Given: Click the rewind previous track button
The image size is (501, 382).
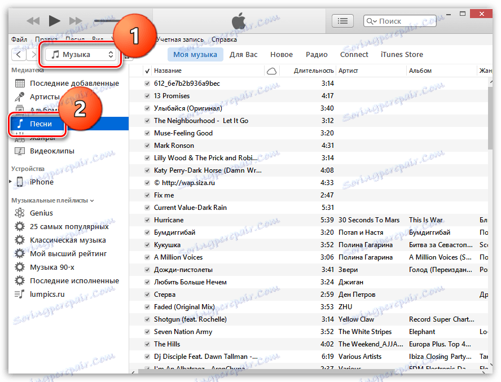Looking at the screenshot, I should click(33, 21).
